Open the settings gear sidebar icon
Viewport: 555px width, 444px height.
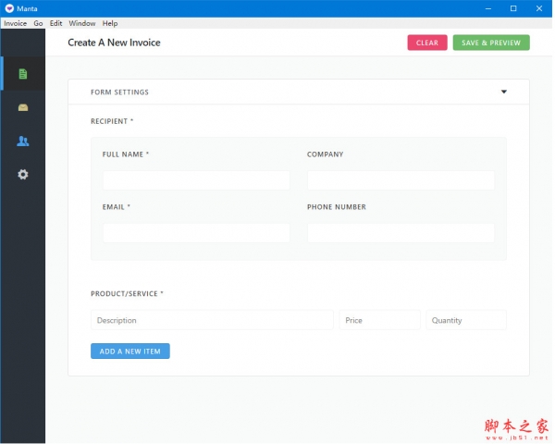coord(23,174)
